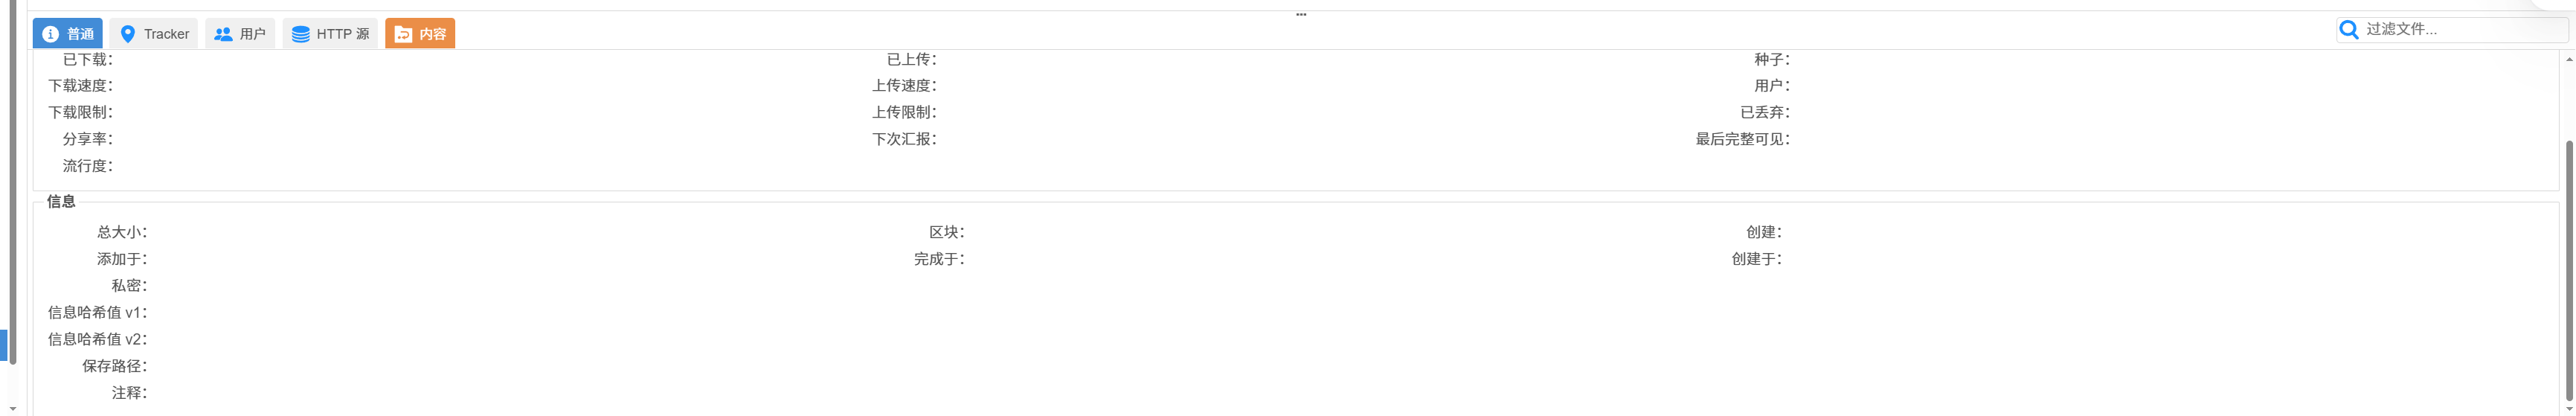Image resolution: width=2576 pixels, height=416 pixels.
Task: Show the 用户 peers tab
Action: 240,34
